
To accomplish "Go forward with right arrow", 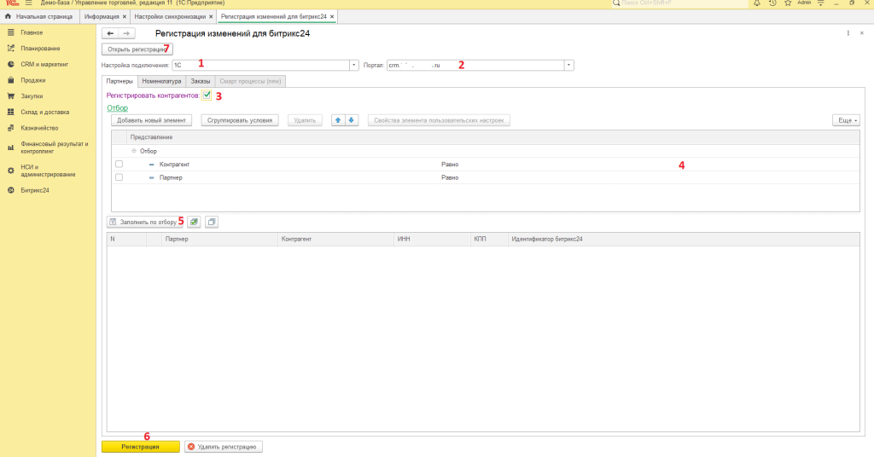I will coord(126,33).
